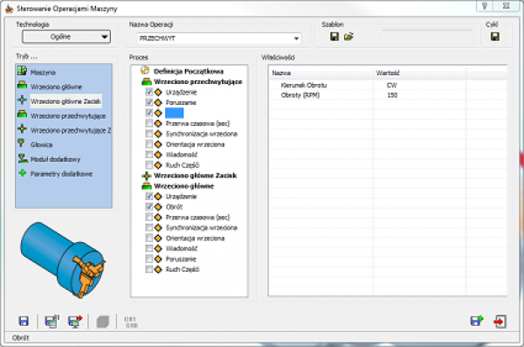Enable Poruszanie under Wrzeciono główne

point(149,259)
